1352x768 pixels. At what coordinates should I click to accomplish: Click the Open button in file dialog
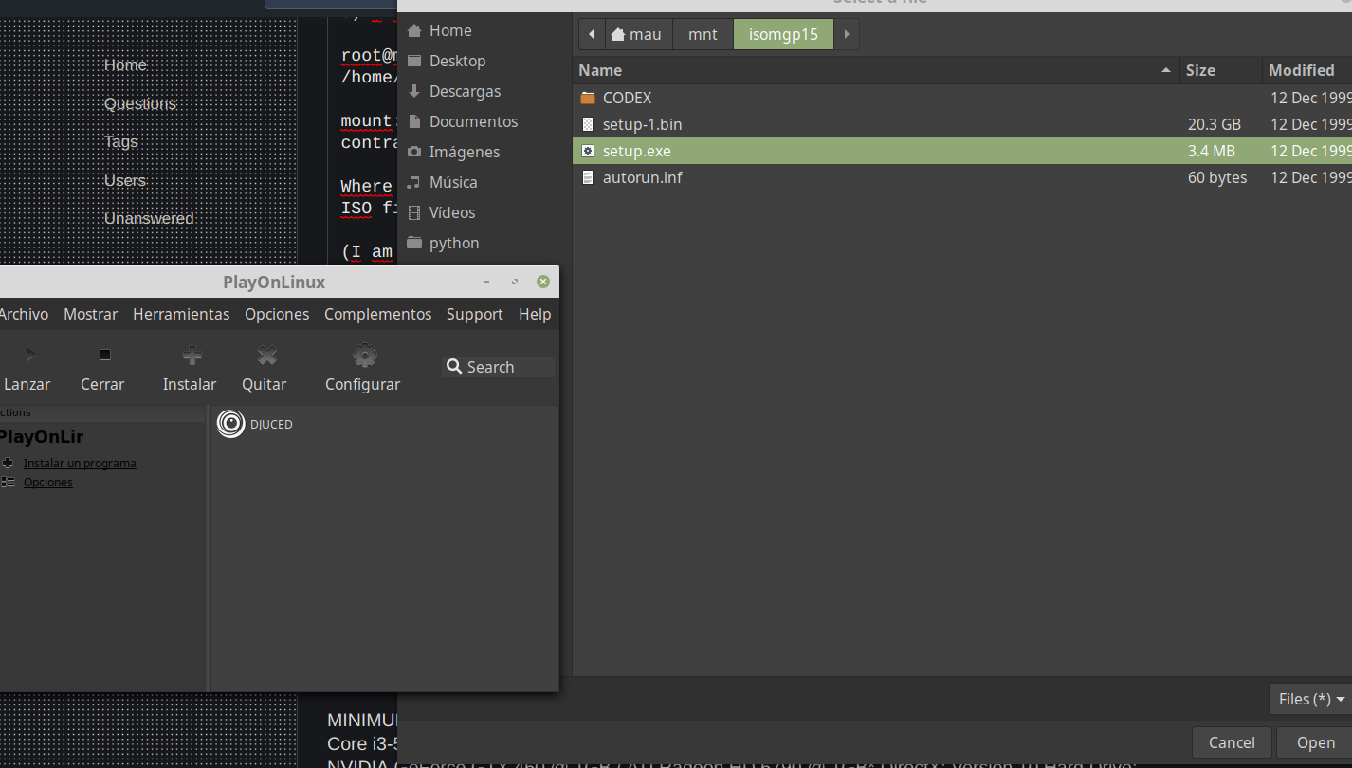point(1315,742)
